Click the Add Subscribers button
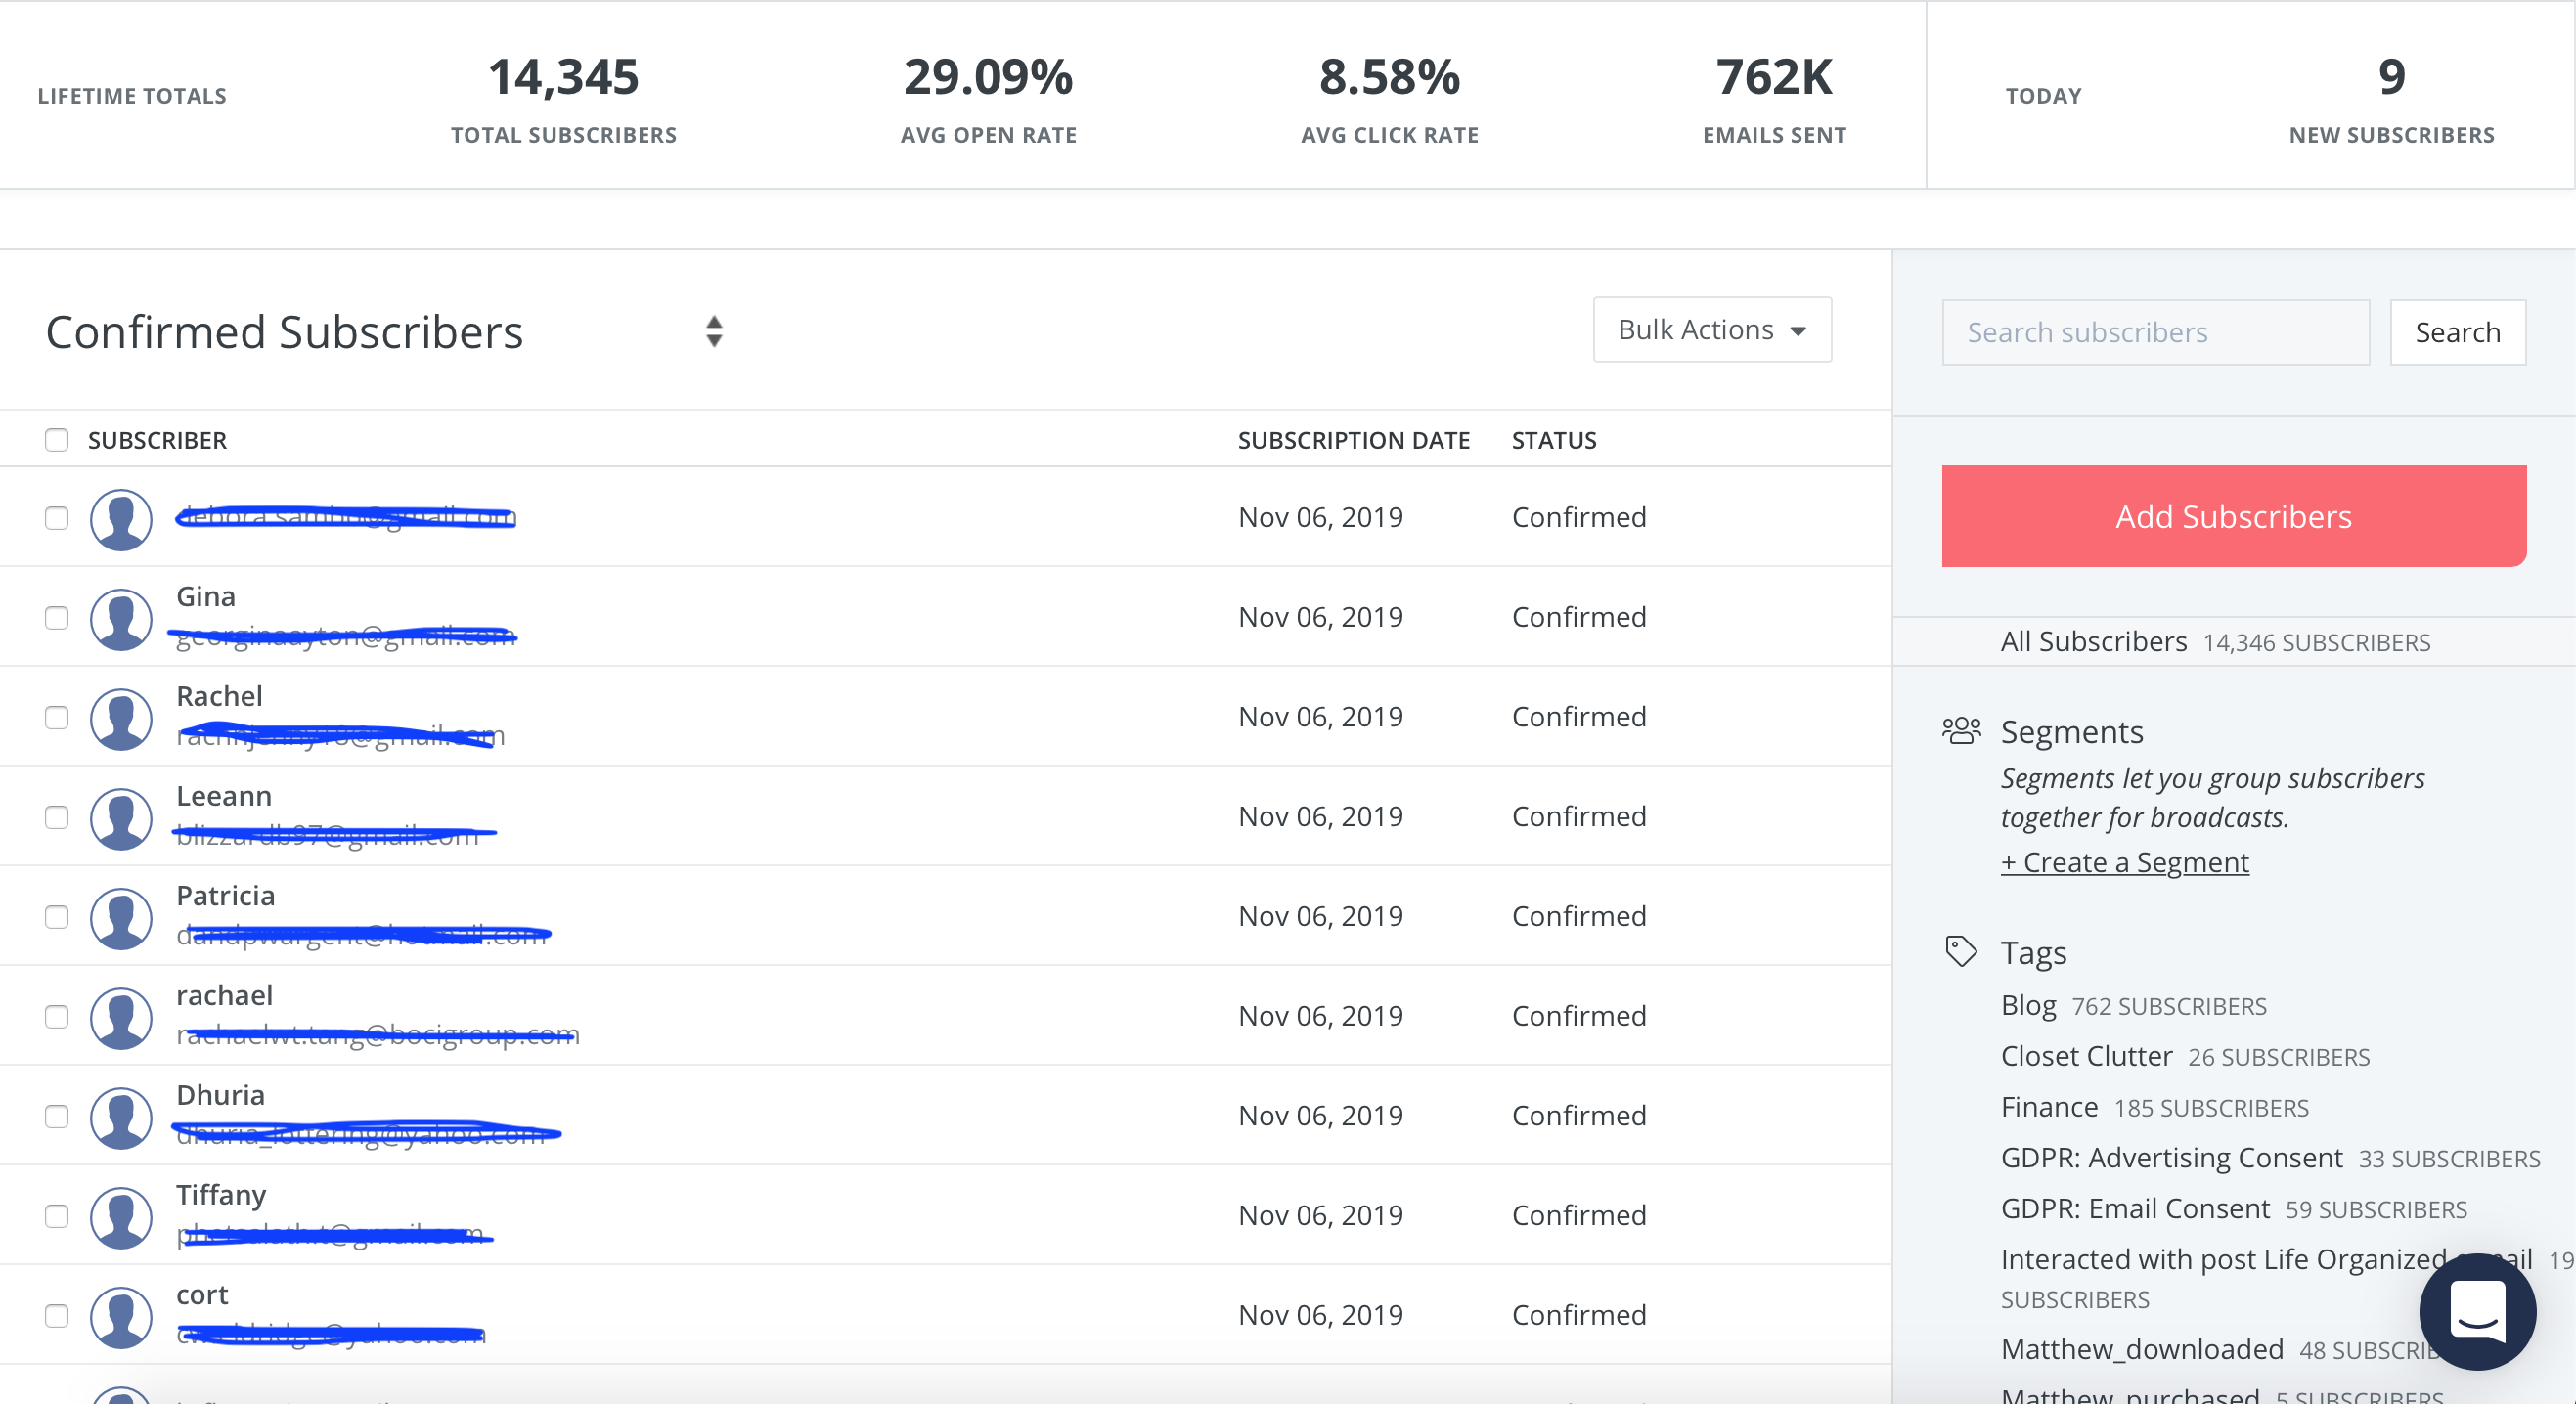The width and height of the screenshot is (2576, 1404). pyautogui.click(x=2234, y=516)
